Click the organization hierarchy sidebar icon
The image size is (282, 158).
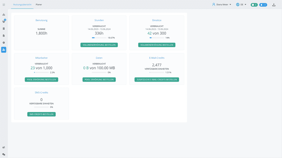(x=4, y=14)
